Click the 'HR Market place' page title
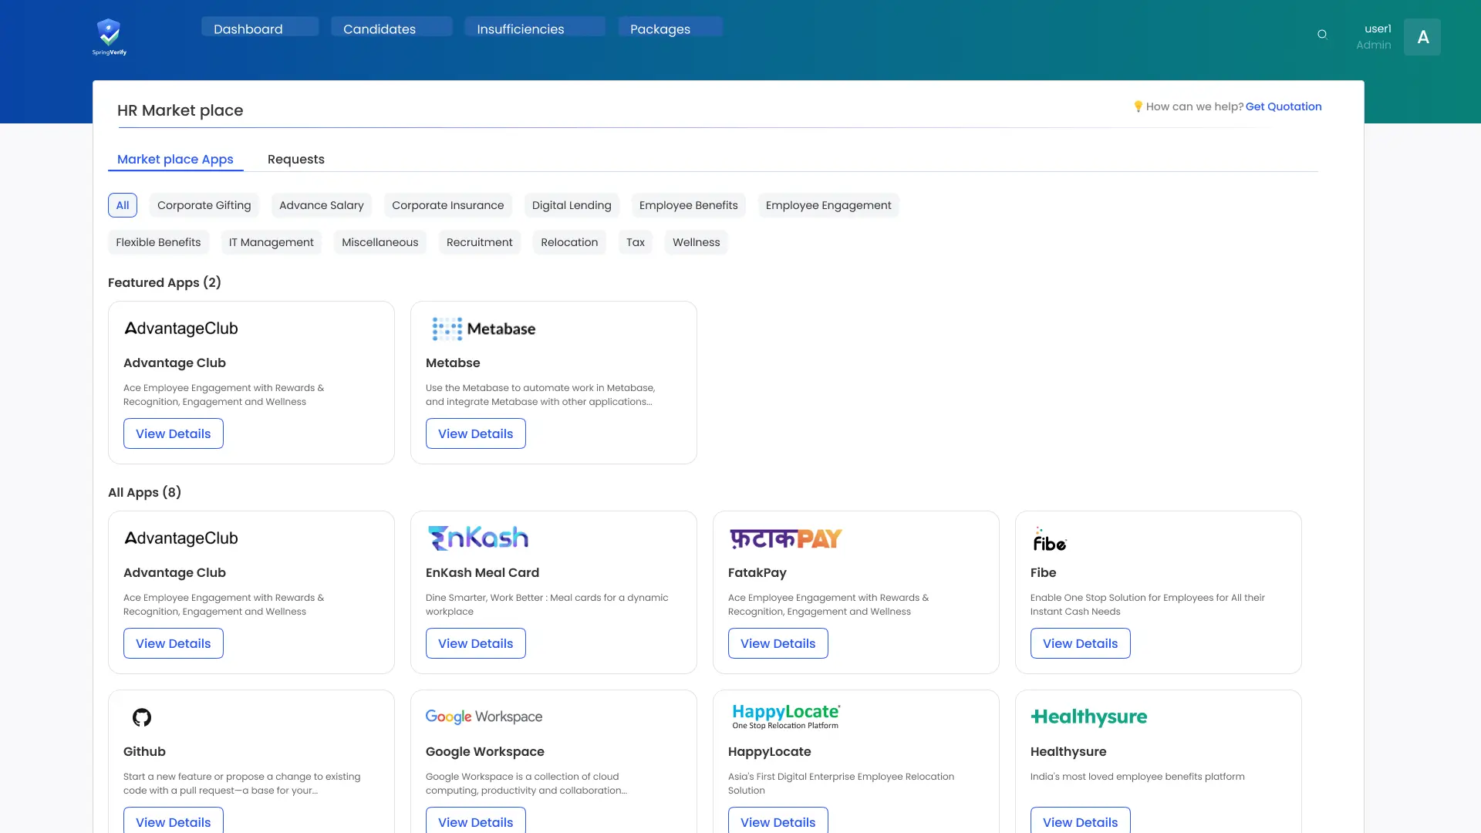This screenshot has width=1481, height=833. 180,110
